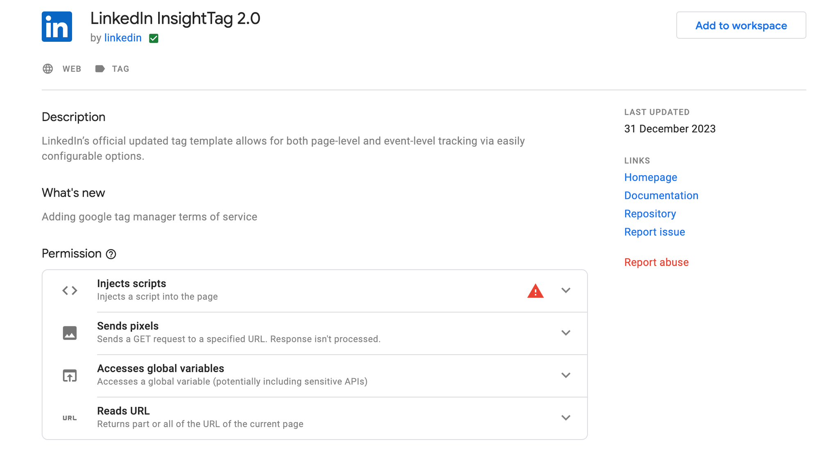Click the Reads URL icon

tap(70, 418)
